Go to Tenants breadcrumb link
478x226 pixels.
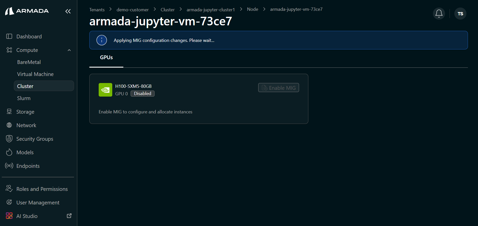point(97,10)
